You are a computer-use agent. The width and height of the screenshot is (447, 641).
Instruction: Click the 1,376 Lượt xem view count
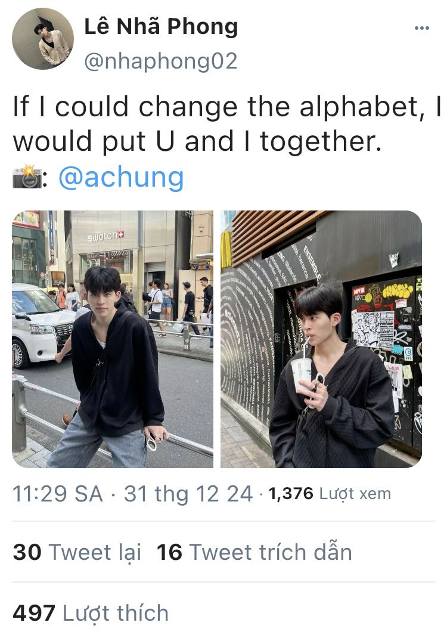[x=330, y=494]
